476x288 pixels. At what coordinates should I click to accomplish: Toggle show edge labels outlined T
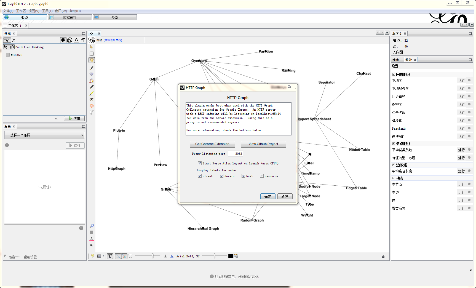click(x=130, y=256)
